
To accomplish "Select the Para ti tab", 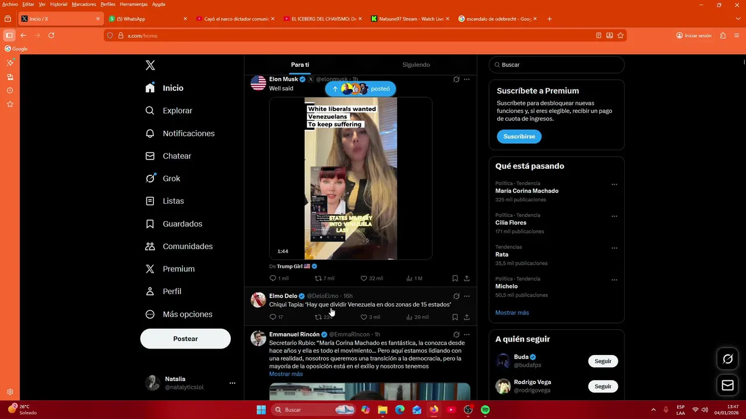I will pos(300,65).
